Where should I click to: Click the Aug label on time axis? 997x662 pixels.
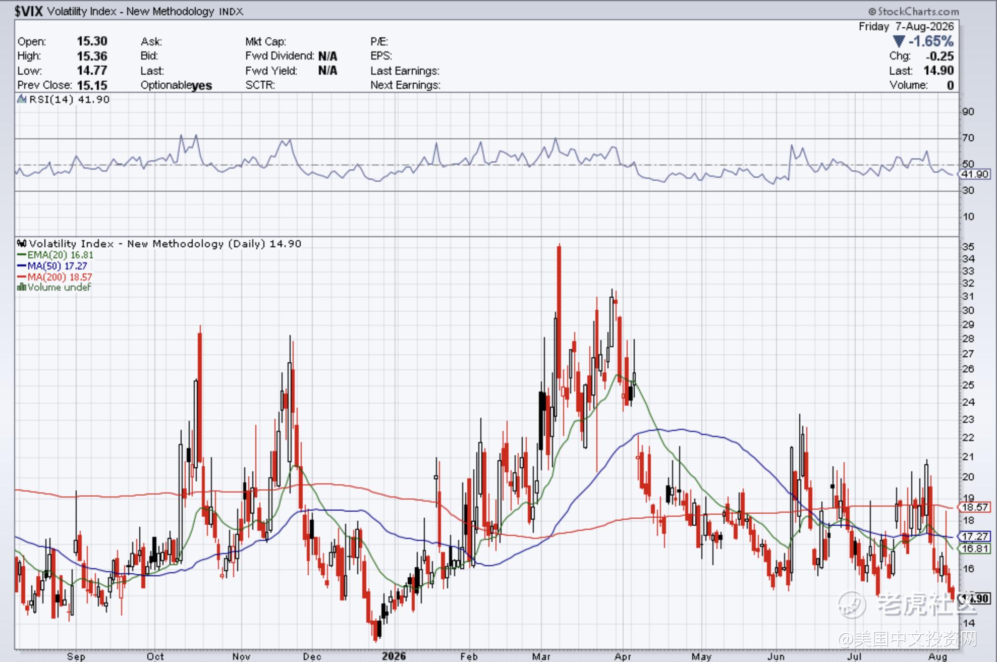tap(937, 656)
